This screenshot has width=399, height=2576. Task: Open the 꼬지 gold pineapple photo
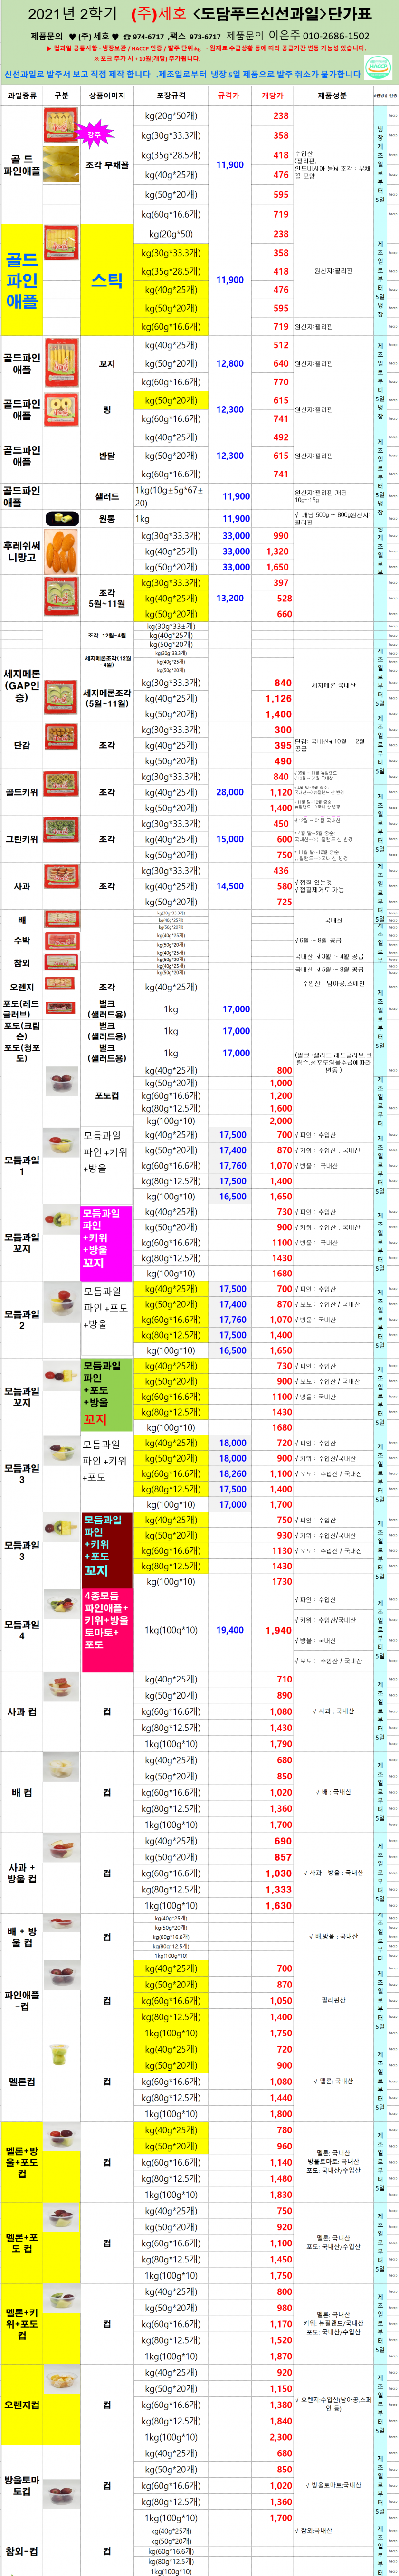click(61, 363)
